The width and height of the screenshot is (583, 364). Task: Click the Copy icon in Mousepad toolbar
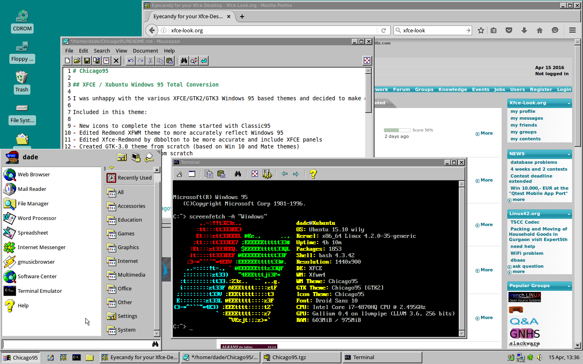point(160,61)
